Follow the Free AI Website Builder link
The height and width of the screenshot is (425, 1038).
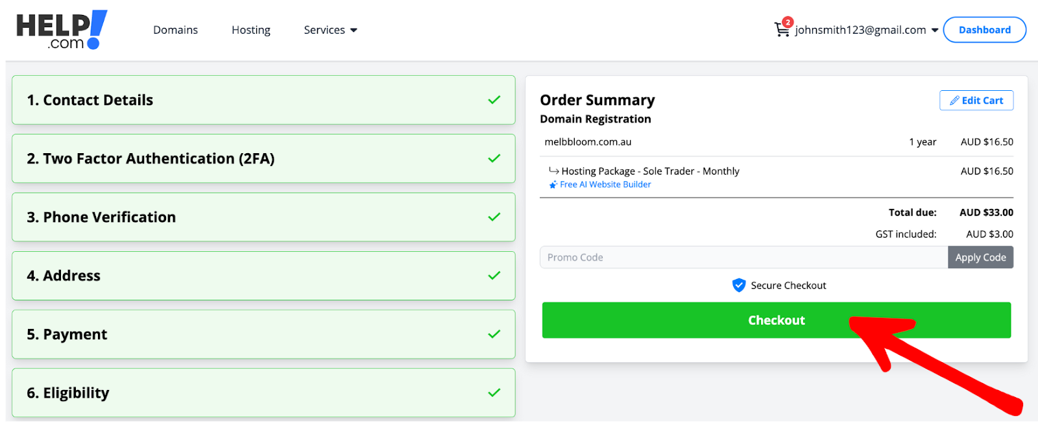click(x=605, y=185)
